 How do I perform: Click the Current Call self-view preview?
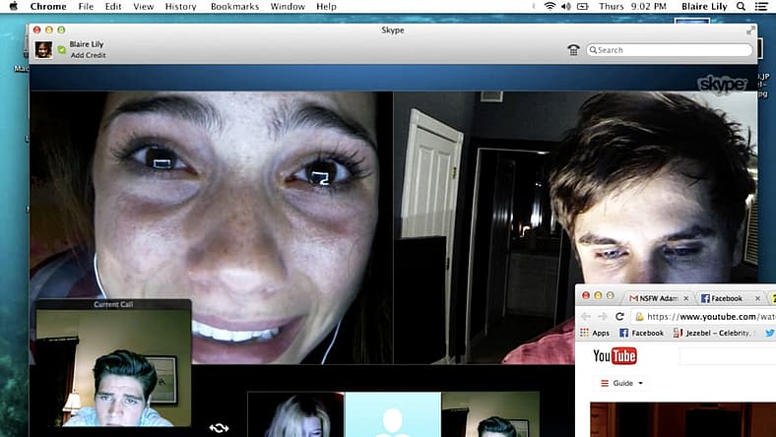pos(113,368)
